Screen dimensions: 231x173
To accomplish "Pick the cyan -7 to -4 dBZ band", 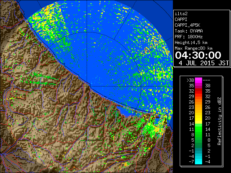I will pyautogui.click(x=199, y=161).
